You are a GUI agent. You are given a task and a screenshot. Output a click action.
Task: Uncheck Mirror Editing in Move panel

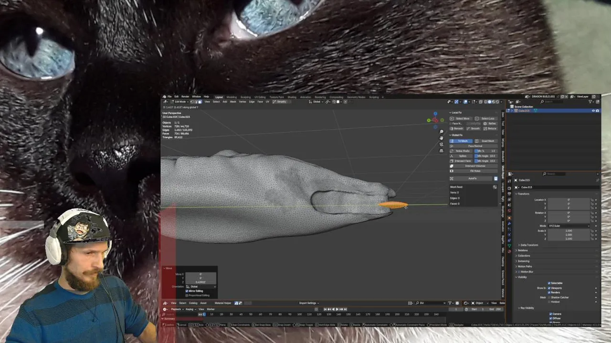[x=187, y=291]
